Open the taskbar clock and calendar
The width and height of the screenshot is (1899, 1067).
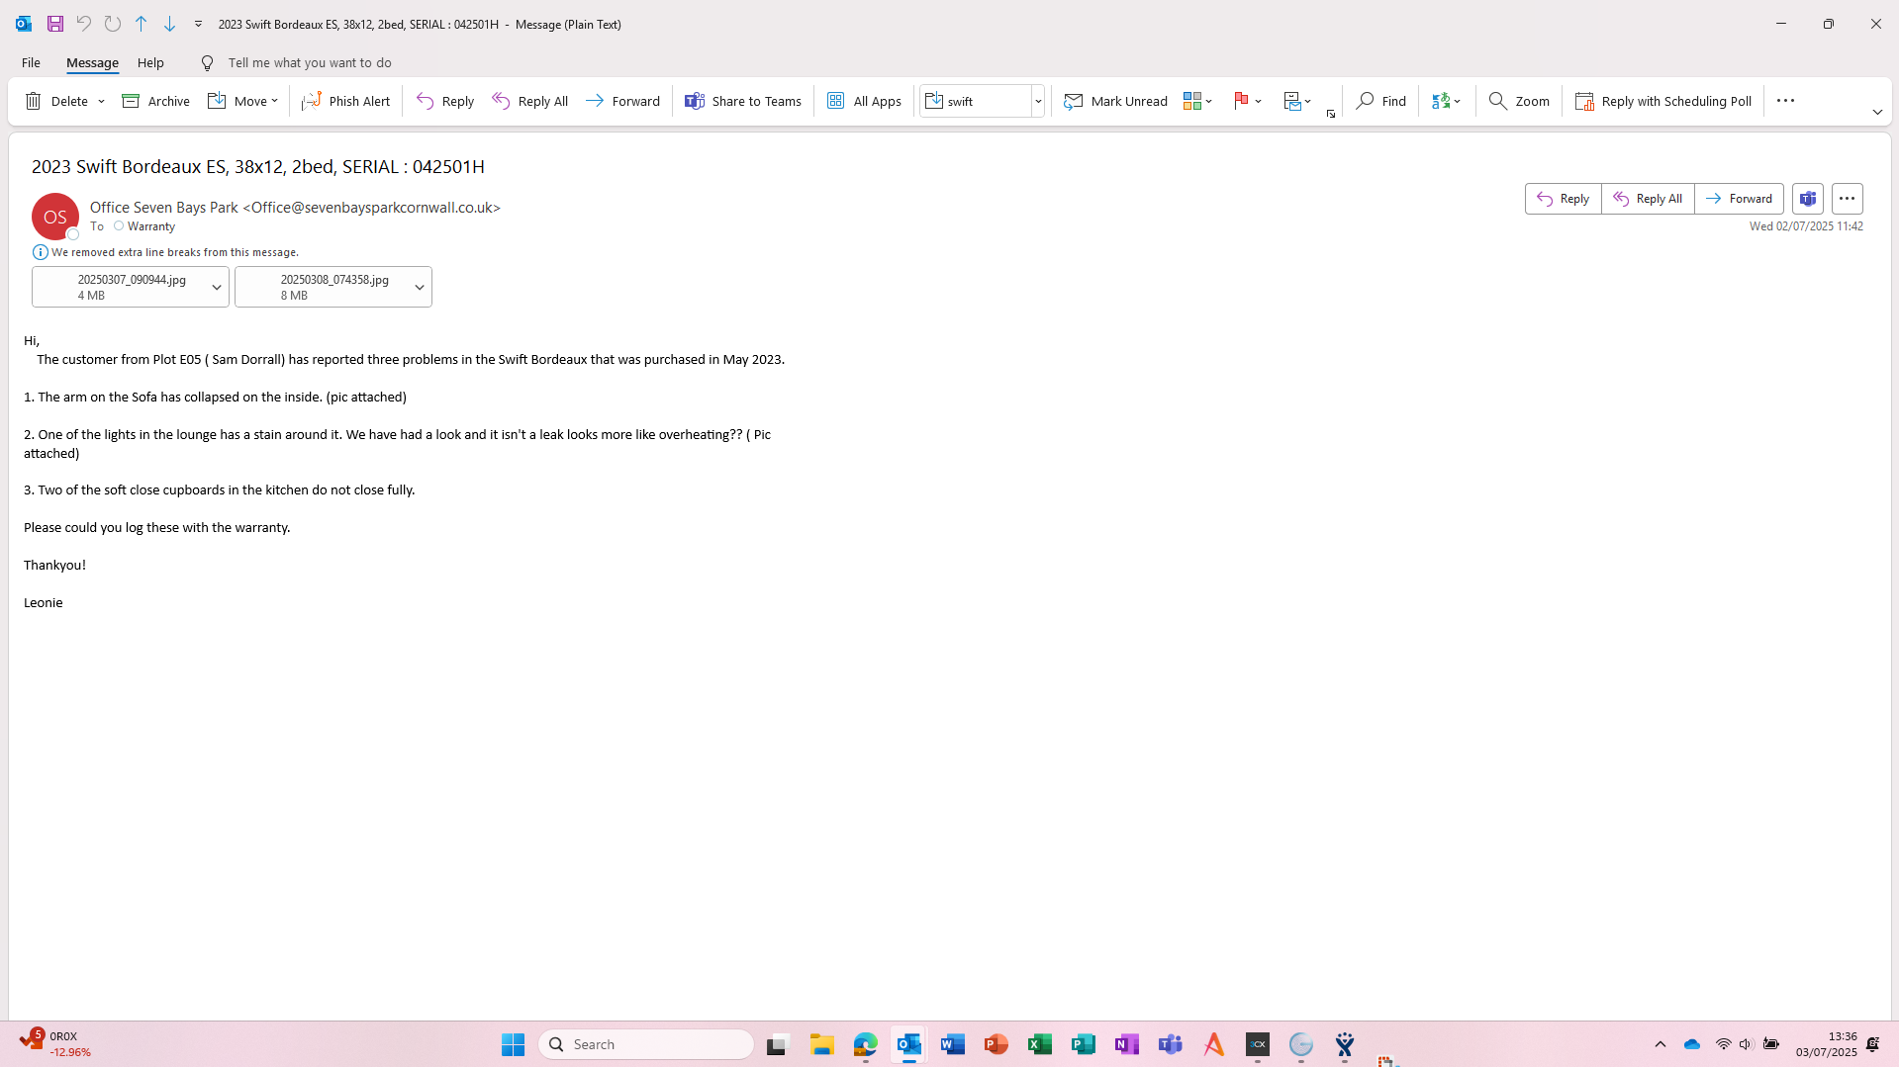tap(1826, 1044)
